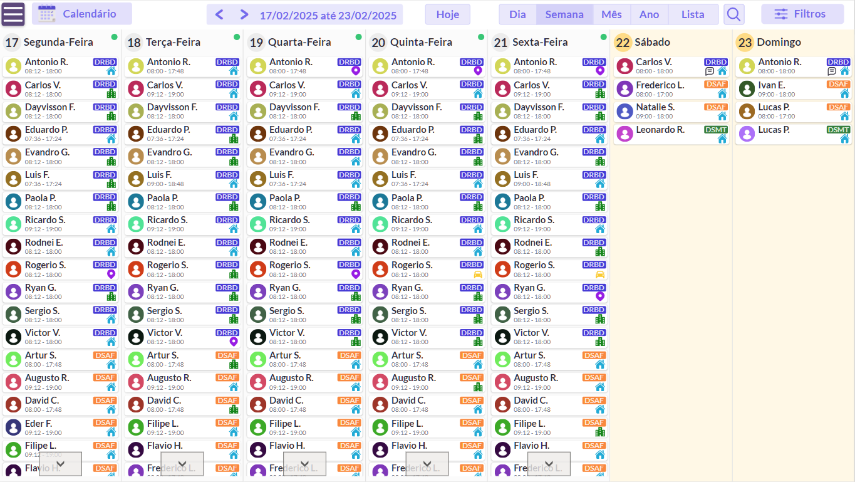Switch to Mês view tab
The height and width of the screenshot is (482, 855).
click(611, 14)
